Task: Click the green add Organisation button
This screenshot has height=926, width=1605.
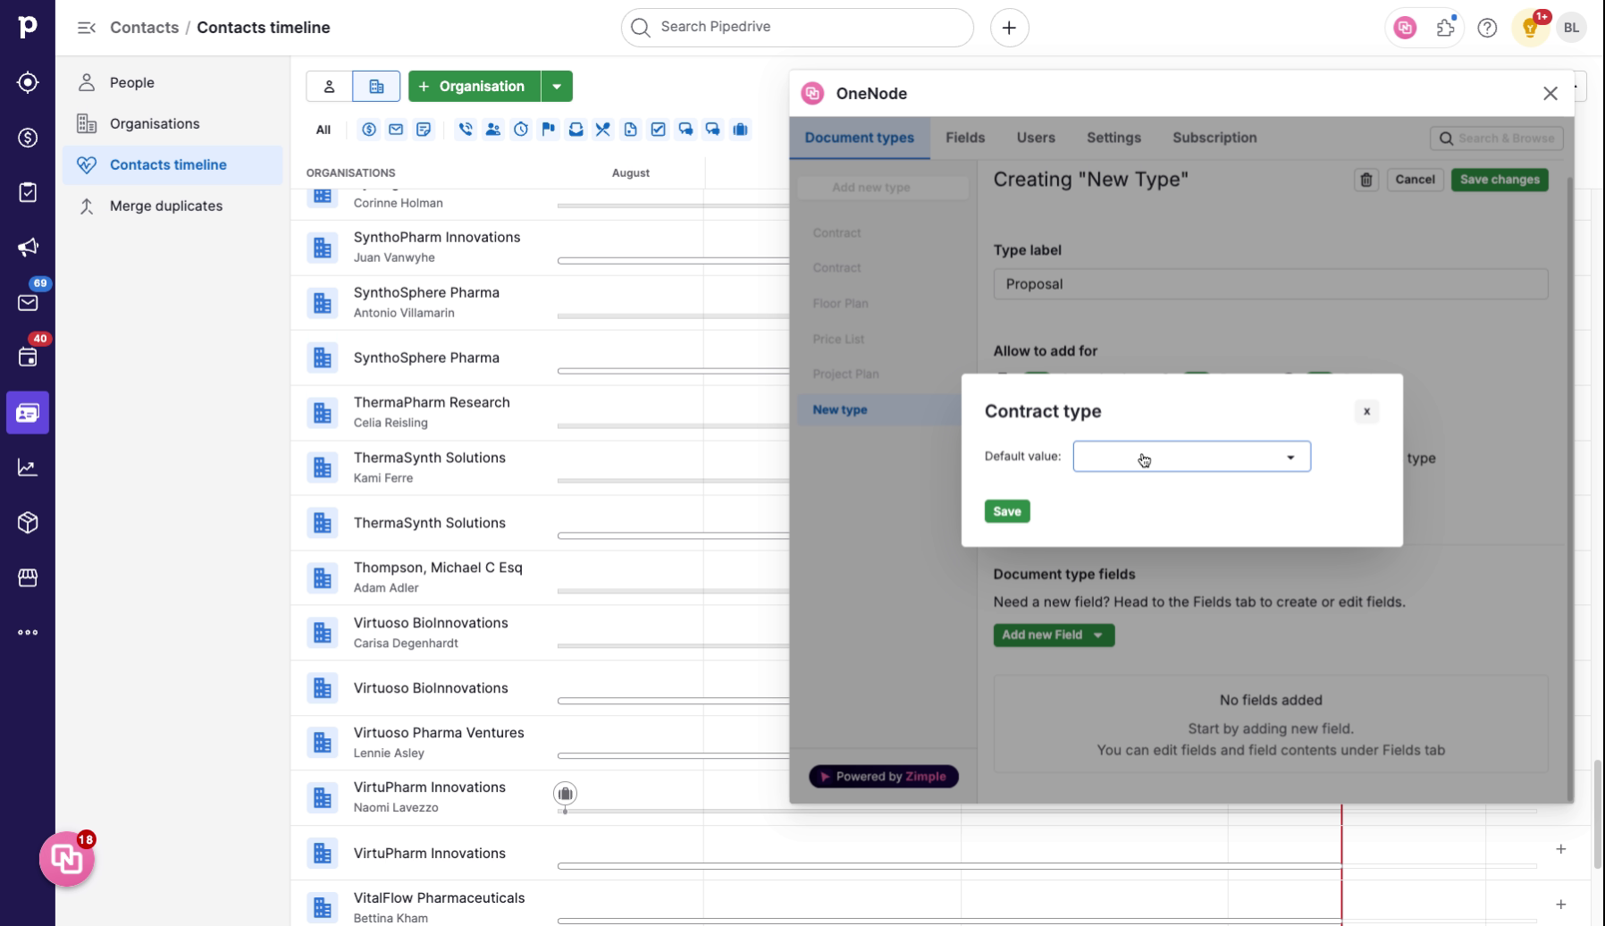Action: tap(475, 87)
